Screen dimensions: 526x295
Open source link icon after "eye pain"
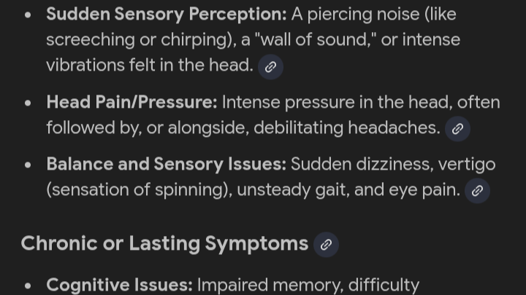click(x=477, y=191)
